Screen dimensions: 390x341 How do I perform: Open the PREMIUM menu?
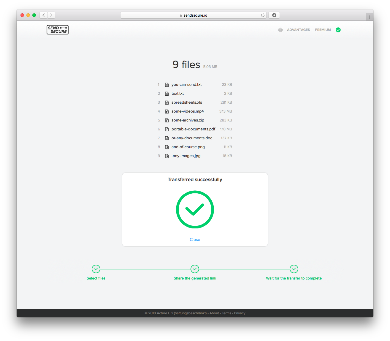(x=323, y=30)
